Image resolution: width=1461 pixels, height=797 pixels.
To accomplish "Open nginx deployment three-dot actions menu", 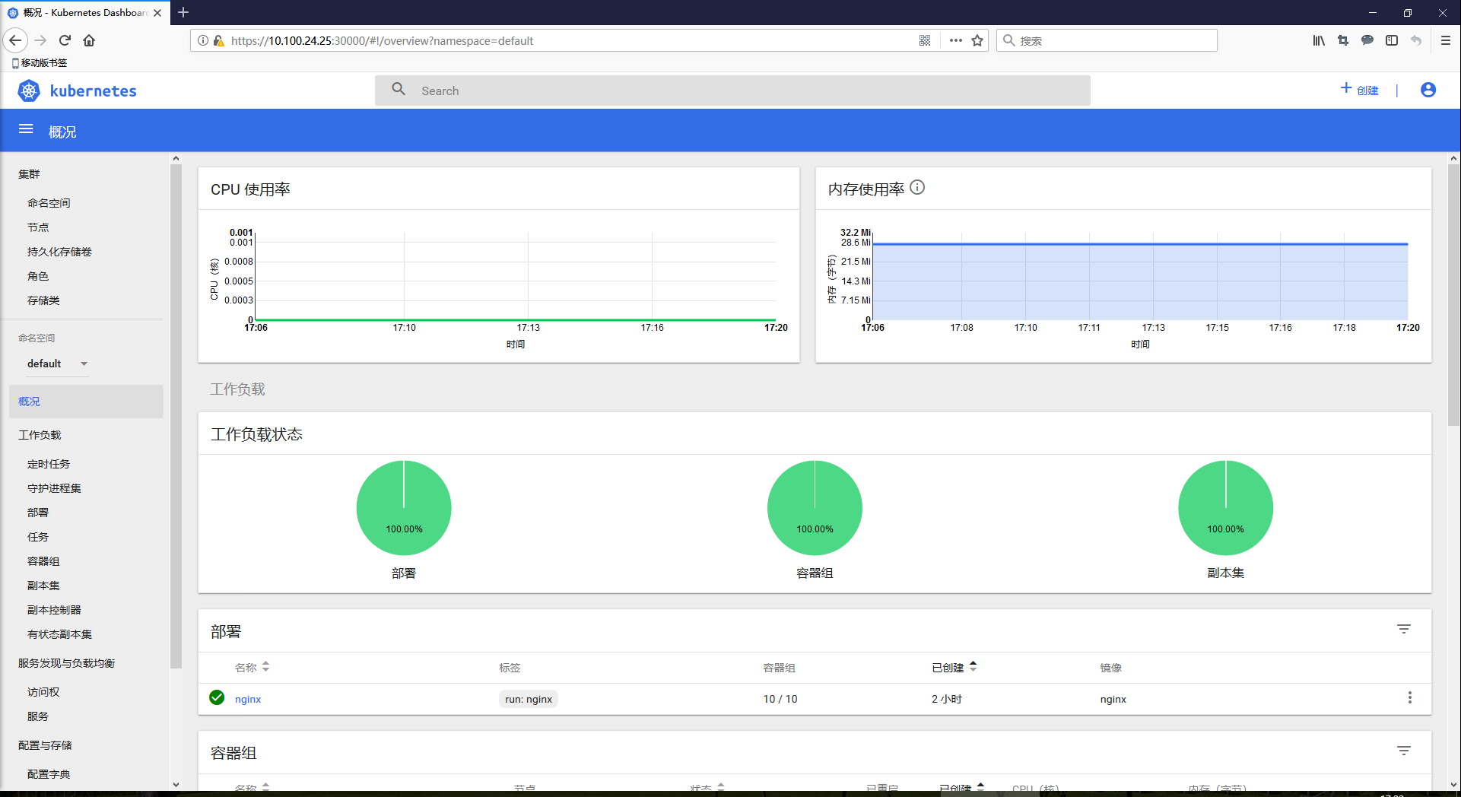I will 1409,698.
